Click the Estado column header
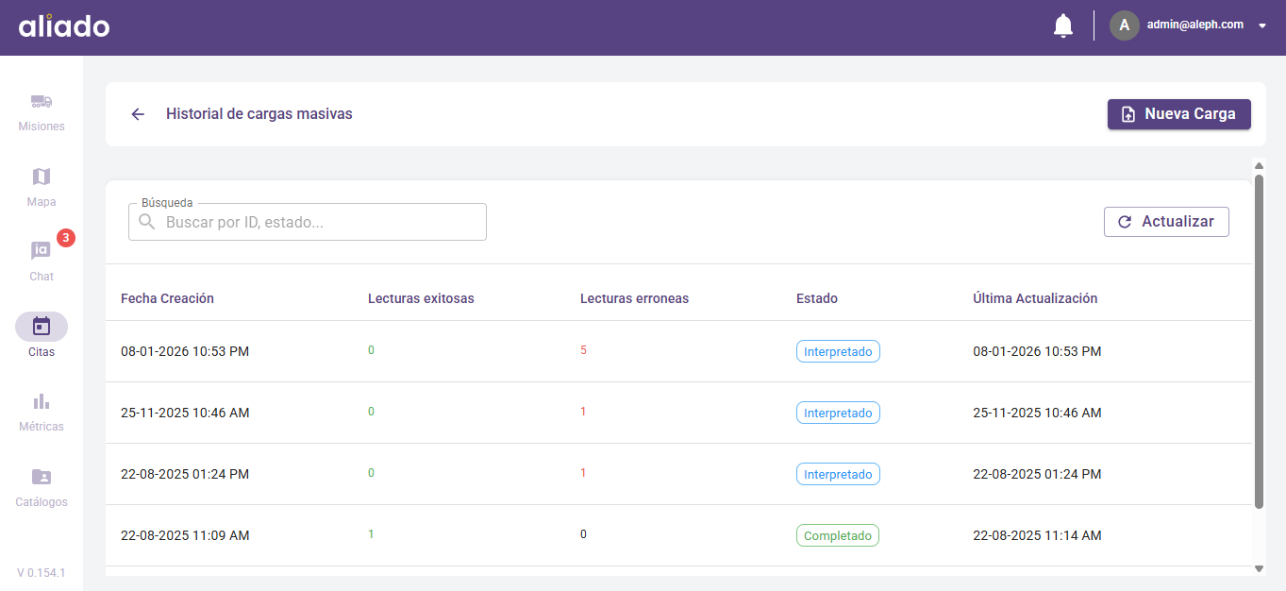Viewport: 1286px width, 591px height. (x=816, y=298)
